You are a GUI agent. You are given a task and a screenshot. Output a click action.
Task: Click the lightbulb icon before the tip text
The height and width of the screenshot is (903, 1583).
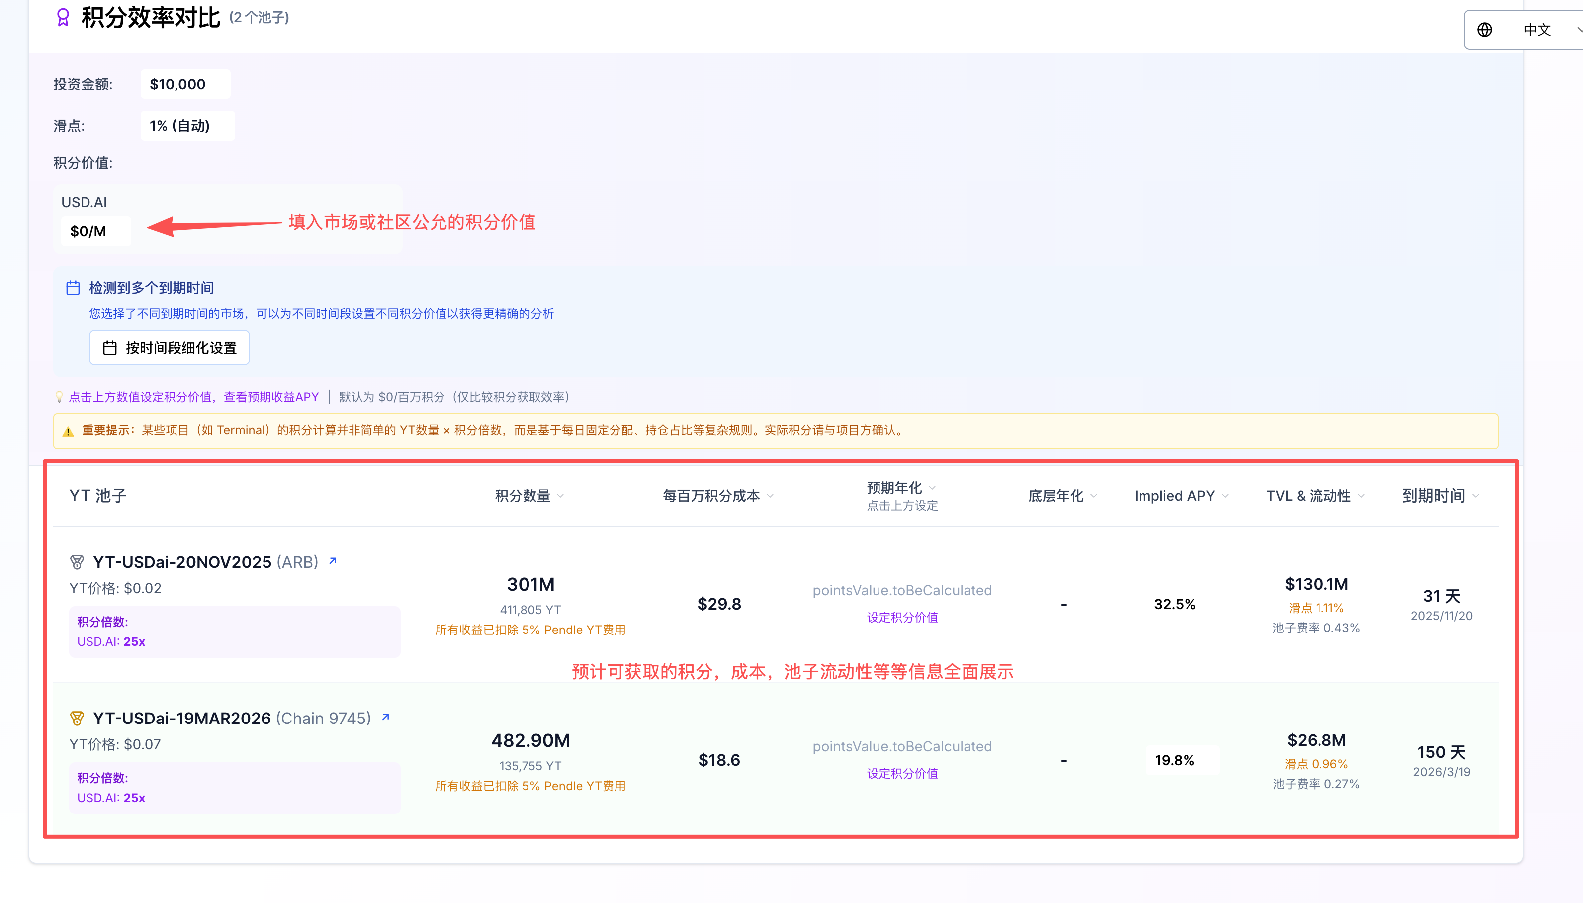click(59, 396)
